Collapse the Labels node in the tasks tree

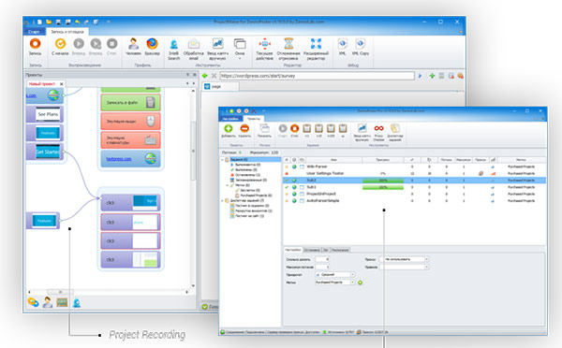[x=228, y=185]
